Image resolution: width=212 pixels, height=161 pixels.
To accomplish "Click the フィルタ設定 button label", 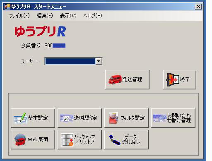I will [x=132, y=118].
